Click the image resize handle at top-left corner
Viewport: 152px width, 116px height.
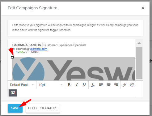(x=12, y=57)
